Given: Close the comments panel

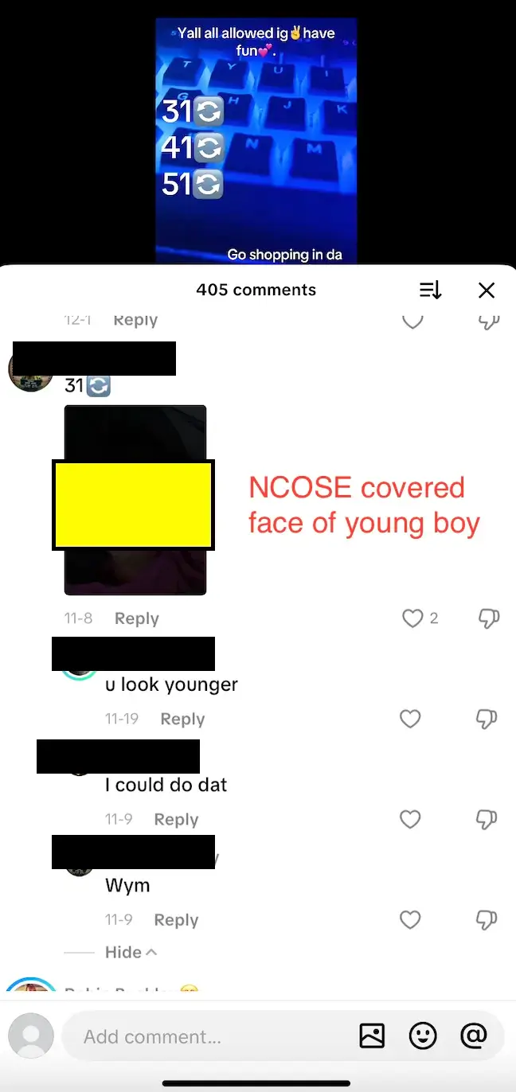Looking at the screenshot, I should pyautogui.click(x=487, y=291).
